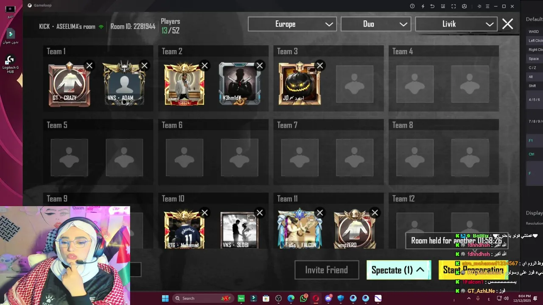Image resolution: width=543 pixels, height=305 pixels.
Task: Click the Invite Friend button
Action: pyautogui.click(x=327, y=270)
